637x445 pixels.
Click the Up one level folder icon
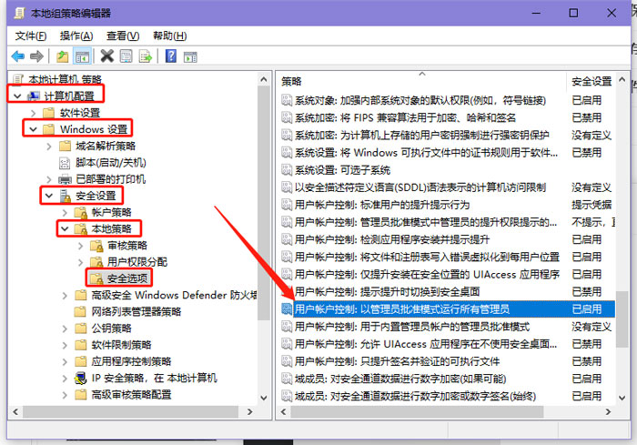tap(63, 56)
